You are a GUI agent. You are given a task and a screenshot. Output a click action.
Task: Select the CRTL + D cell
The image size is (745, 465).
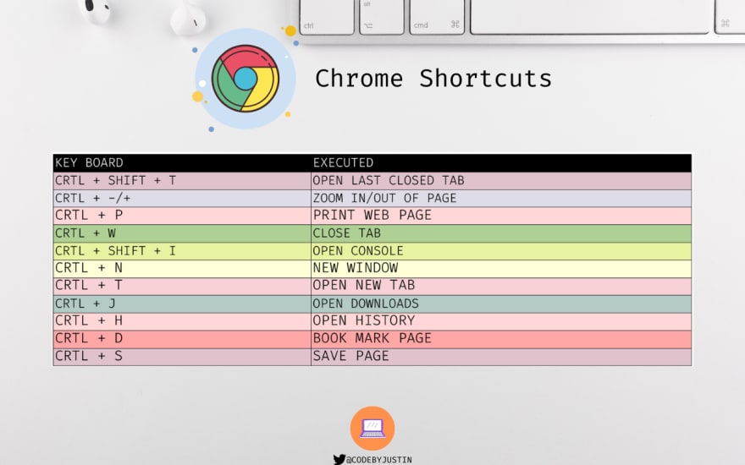click(182, 339)
